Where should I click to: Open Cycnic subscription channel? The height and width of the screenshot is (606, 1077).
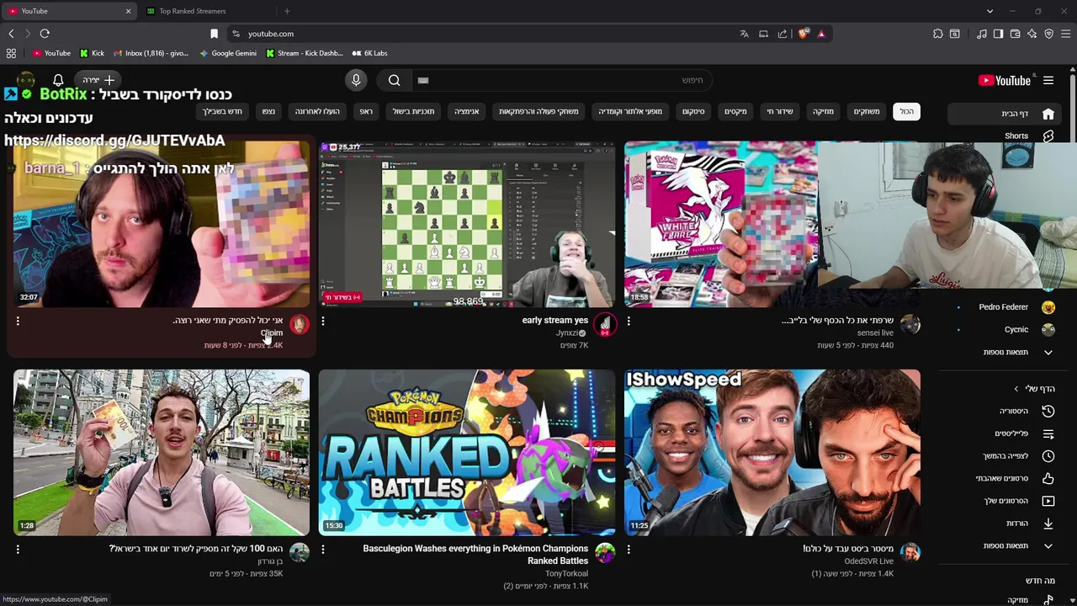pyautogui.click(x=1016, y=330)
